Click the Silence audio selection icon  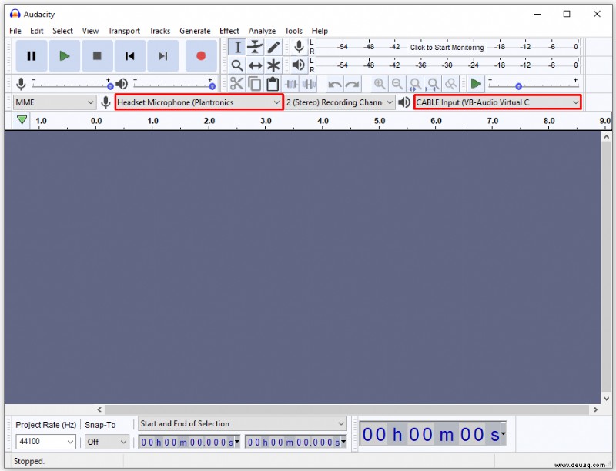tap(310, 84)
